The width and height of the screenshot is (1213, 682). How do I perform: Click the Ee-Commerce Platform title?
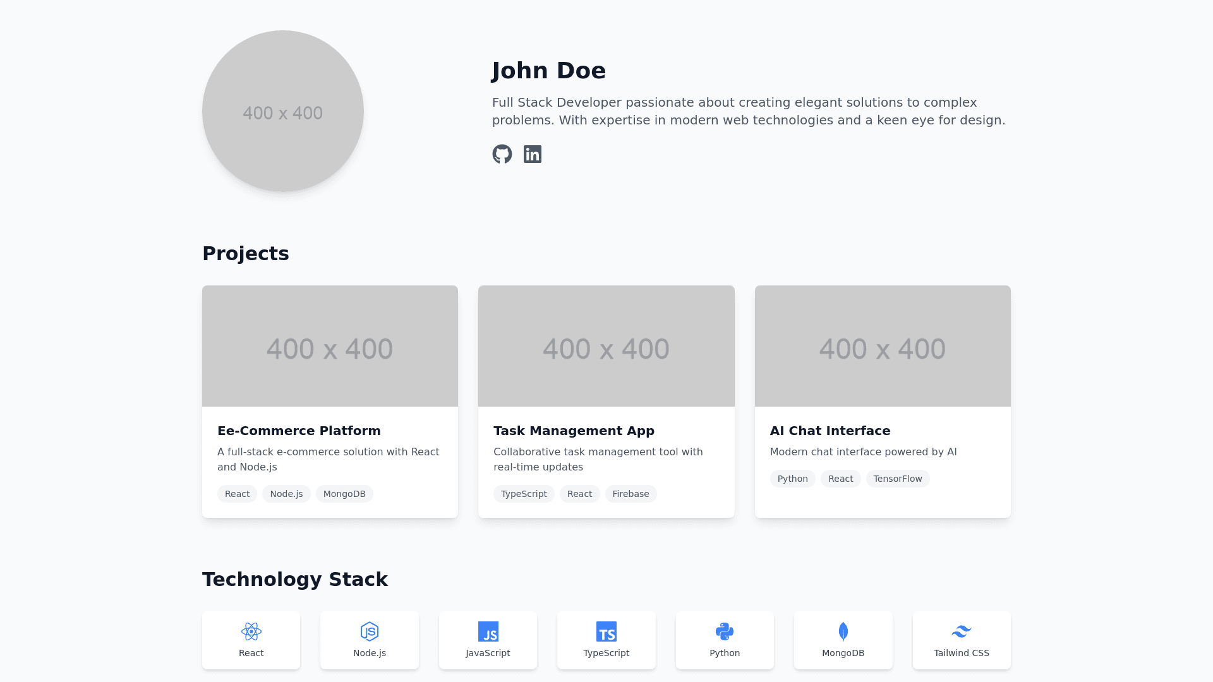299,431
